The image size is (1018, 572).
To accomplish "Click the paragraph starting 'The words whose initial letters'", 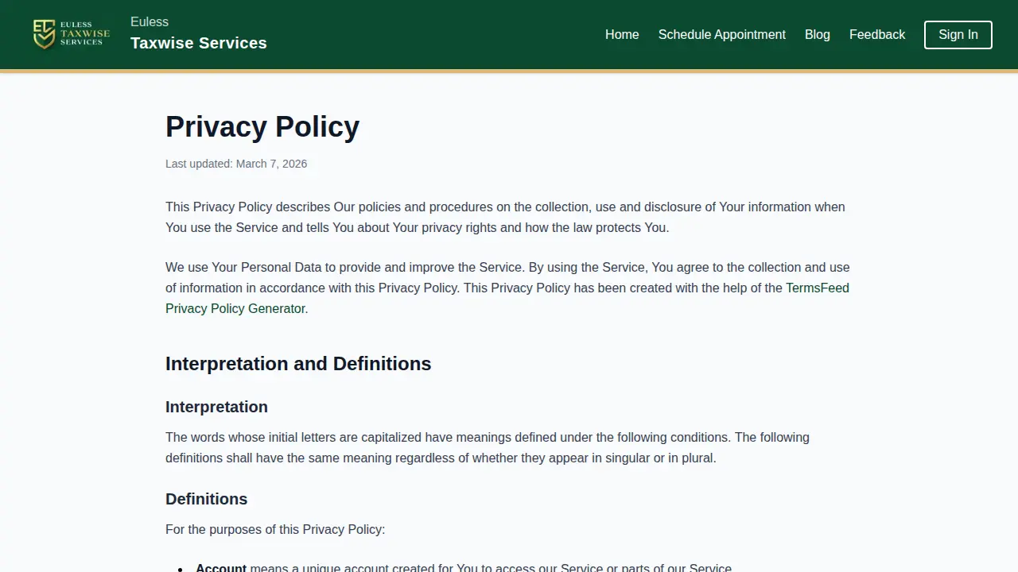I will point(509,447).
